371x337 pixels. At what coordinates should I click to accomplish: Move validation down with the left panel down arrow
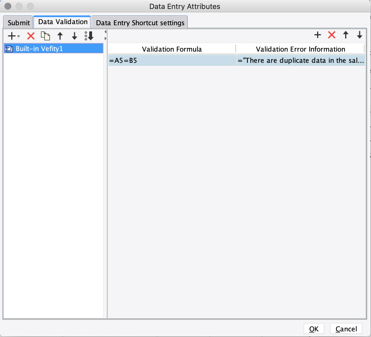point(74,36)
